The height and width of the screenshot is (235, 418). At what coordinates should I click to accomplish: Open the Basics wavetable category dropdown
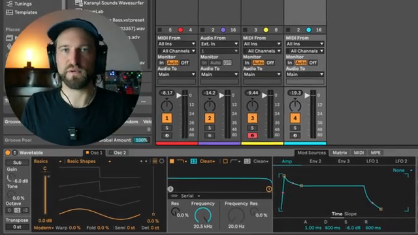(x=48, y=161)
